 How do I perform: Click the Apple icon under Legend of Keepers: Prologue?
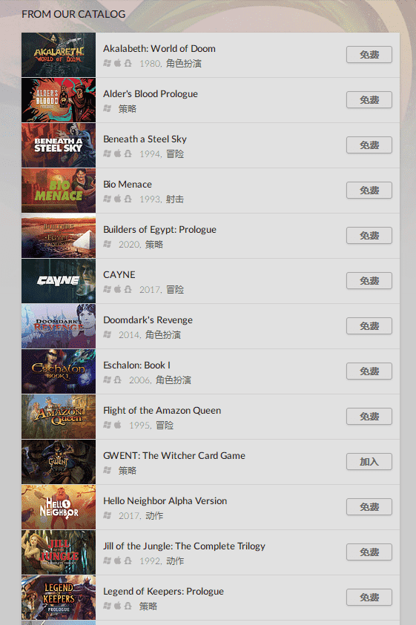point(118,606)
